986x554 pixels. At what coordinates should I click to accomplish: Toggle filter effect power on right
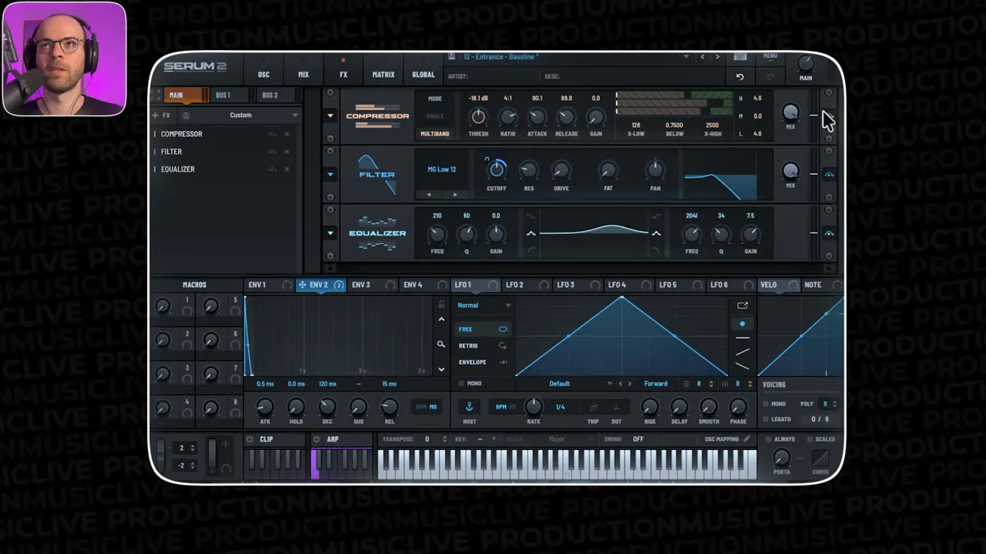[829, 175]
